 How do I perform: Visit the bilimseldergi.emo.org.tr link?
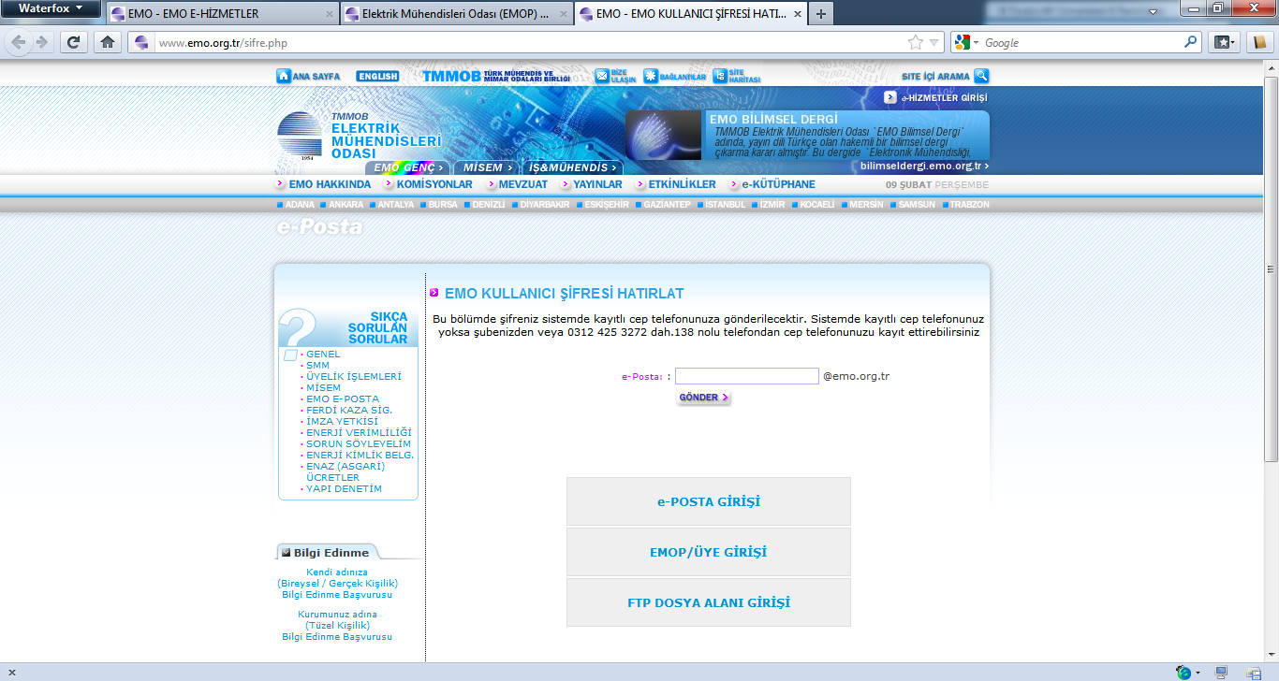tap(923, 166)
